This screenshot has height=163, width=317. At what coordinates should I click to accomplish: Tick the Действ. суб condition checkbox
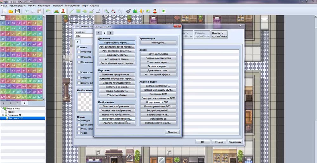click(79, 83)
